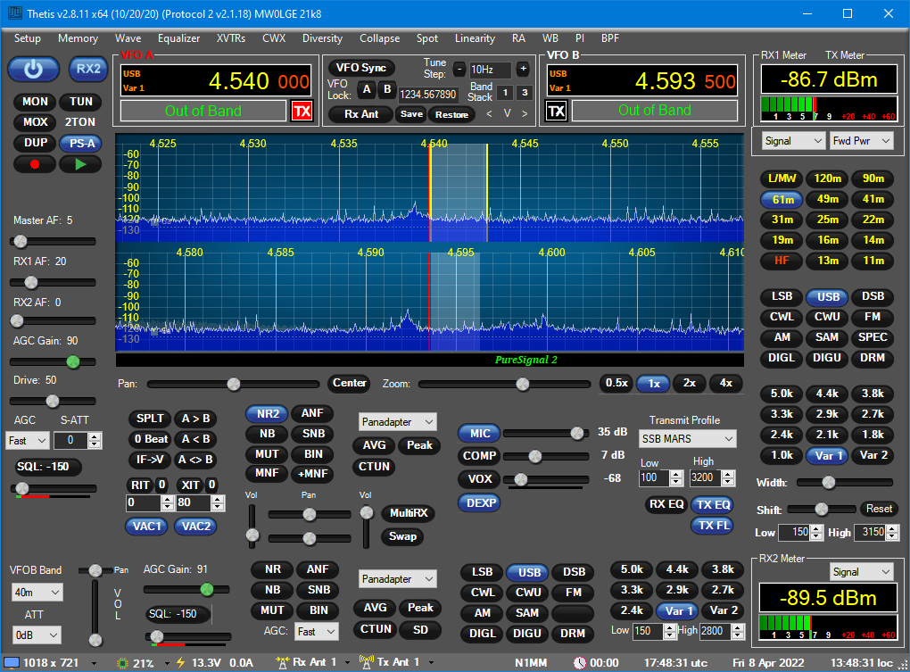Screen dimensions: 910x672
Task: Click the green play icon below DUP
Action: (x=82, y=163)
